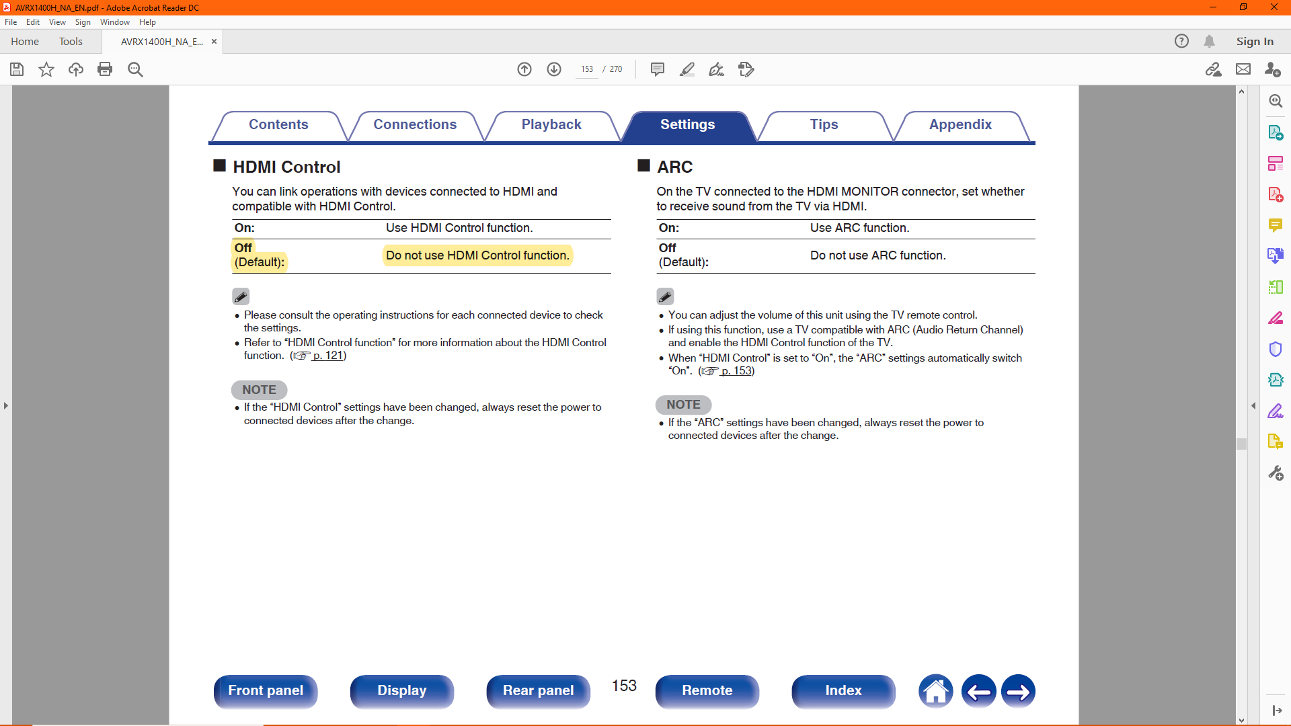Click the Save file icon
Screen dimensions: 1291x726
(17, 69)
